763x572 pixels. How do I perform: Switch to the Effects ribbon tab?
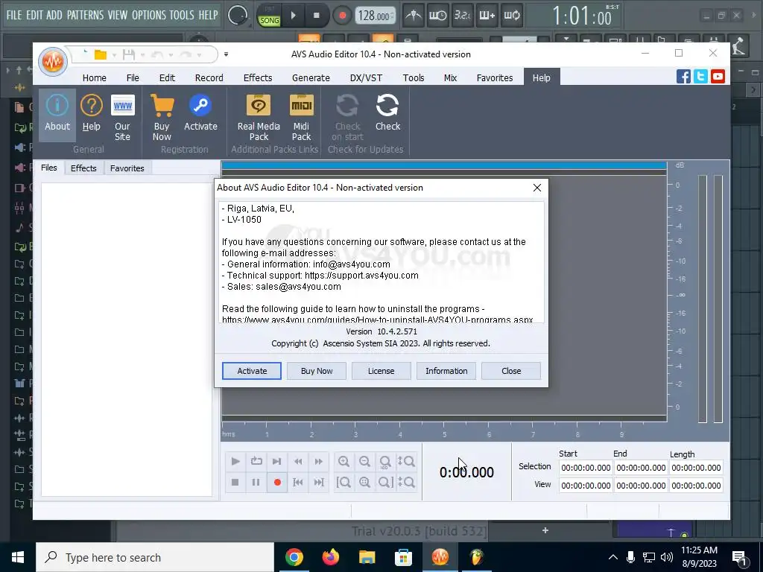(258, 77)
